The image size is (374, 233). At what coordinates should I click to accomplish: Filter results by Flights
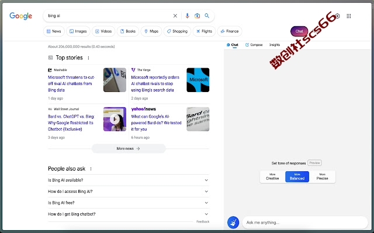pos(204,31)
